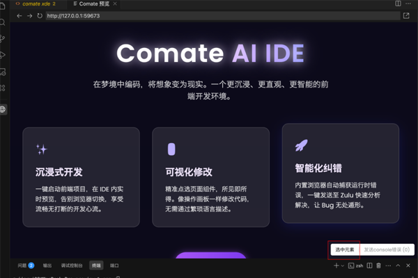Viewport: 418px width, 278px height.
Task: Go forward in the preview browser
Action: (29, 16)
